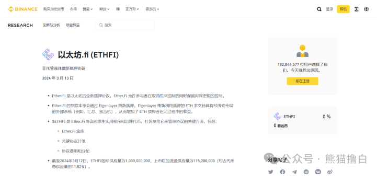This screenshot has width=377, height=194.
Task: Go to 项目报告 section
Action: (x=73, y=25)
